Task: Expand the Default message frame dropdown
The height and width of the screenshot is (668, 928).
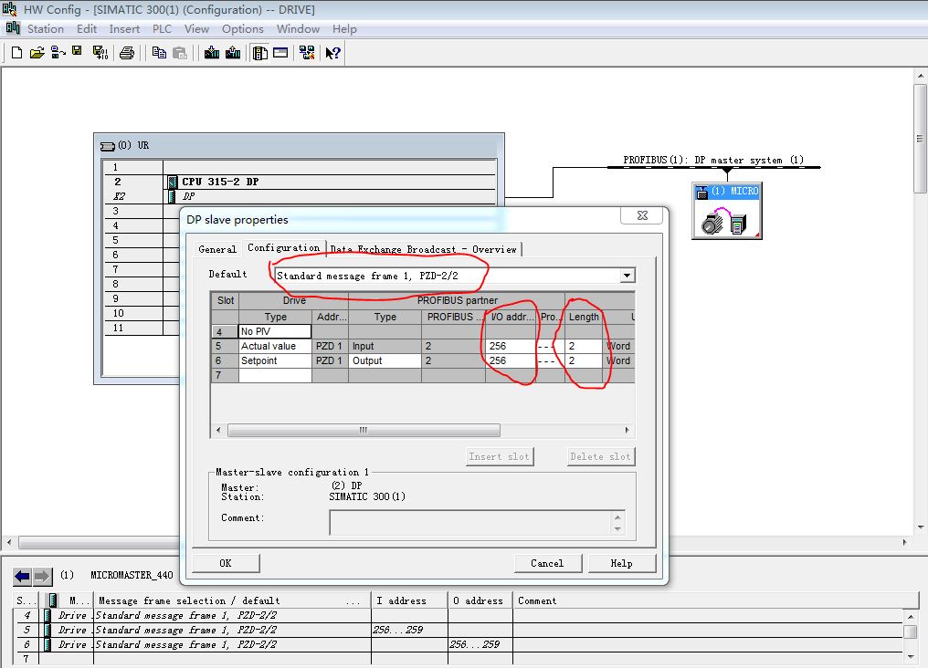Action: coord(627,276)
